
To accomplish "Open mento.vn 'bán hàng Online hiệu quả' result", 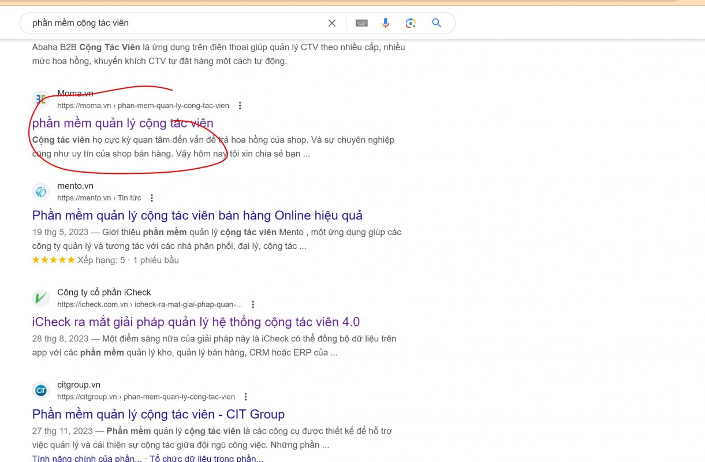I will click(x=197, y=215).
